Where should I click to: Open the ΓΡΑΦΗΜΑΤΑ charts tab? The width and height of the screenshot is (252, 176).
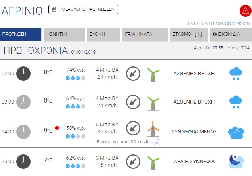click(145, 34)
